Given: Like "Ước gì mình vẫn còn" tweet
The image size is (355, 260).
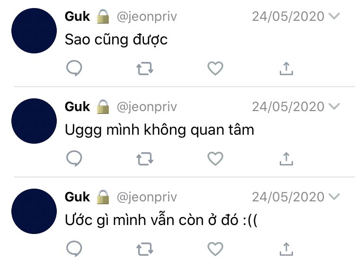Looking at the screenshot, I should [215, 249].
